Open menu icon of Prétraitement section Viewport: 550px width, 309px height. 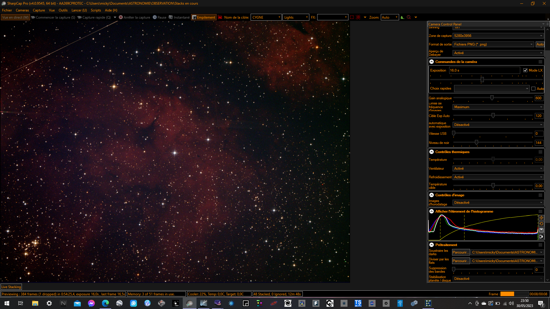click(x=540, y=245)
